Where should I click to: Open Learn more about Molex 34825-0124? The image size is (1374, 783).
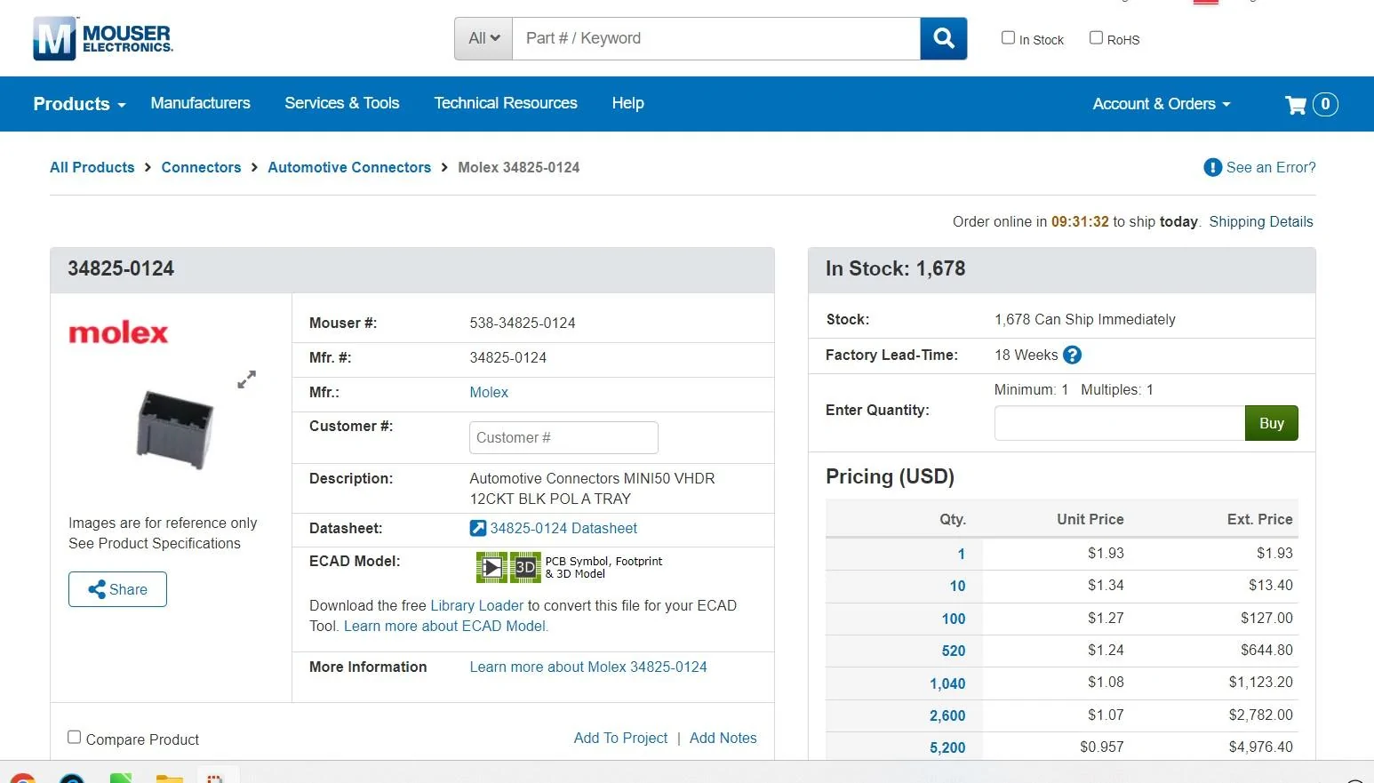click(588, 667)
